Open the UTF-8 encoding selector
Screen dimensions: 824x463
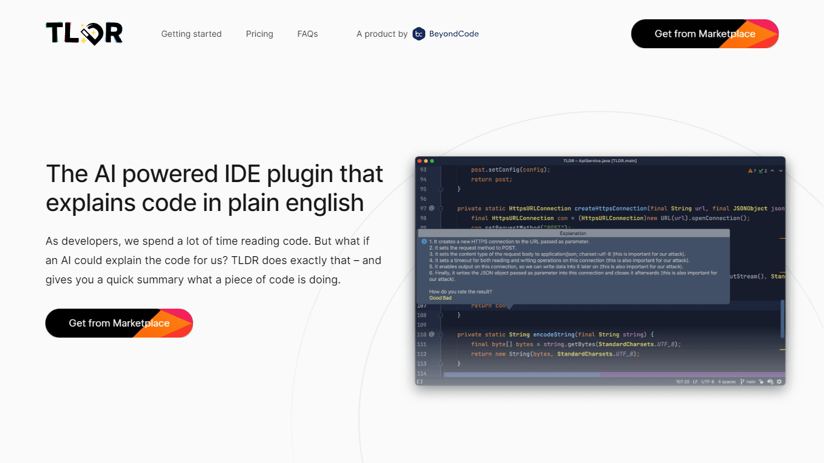click(x=708, y=382)
